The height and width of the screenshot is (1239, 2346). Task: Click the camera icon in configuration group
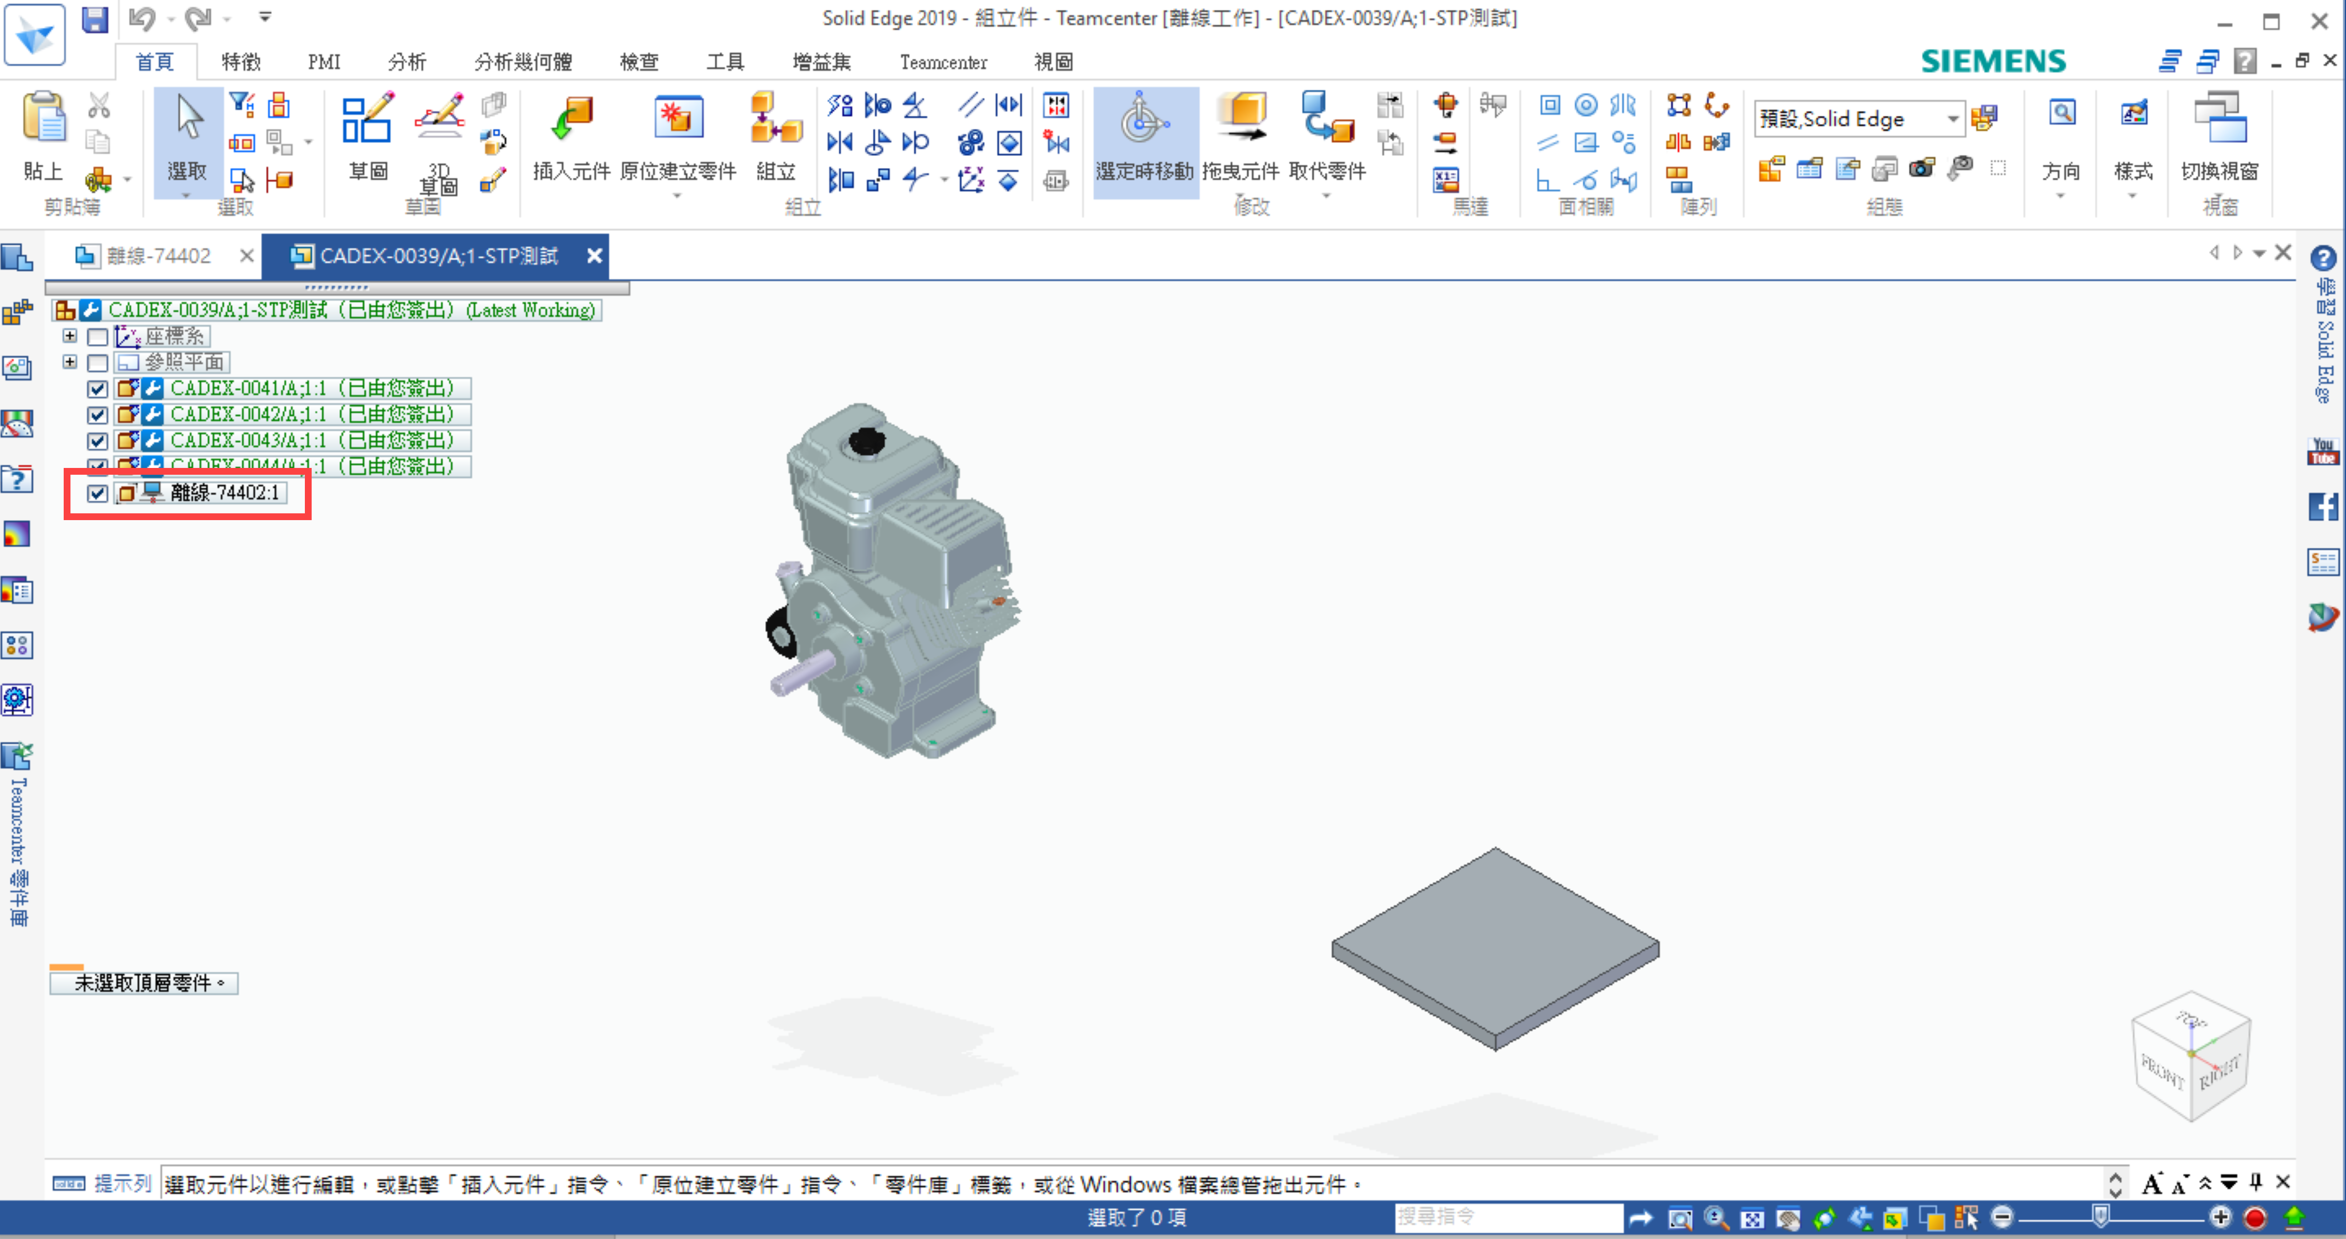pos(1922,167)
